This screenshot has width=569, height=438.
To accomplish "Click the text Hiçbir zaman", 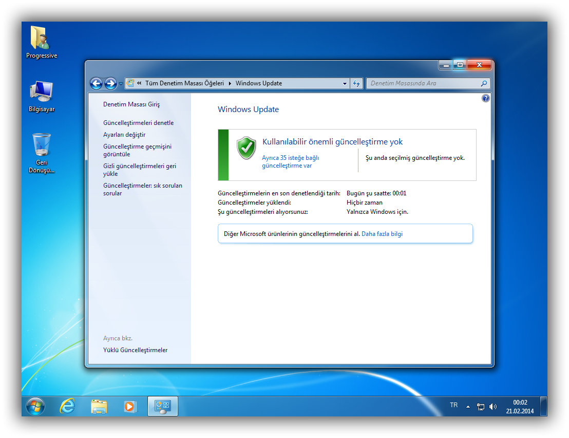I will coord(364,203).
